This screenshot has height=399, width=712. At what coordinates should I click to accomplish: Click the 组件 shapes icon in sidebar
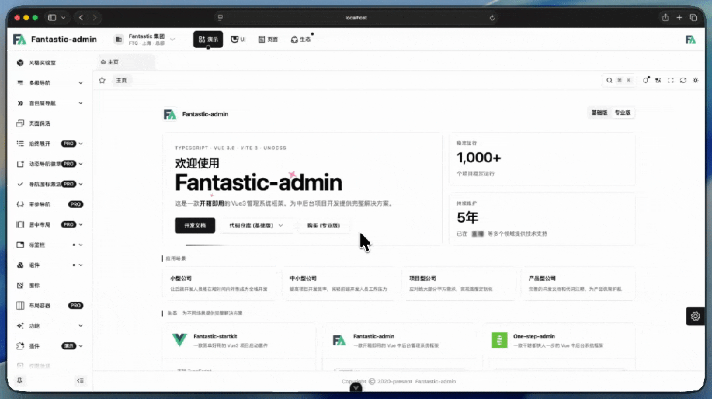pyautogui.click(x=20, y=265)
